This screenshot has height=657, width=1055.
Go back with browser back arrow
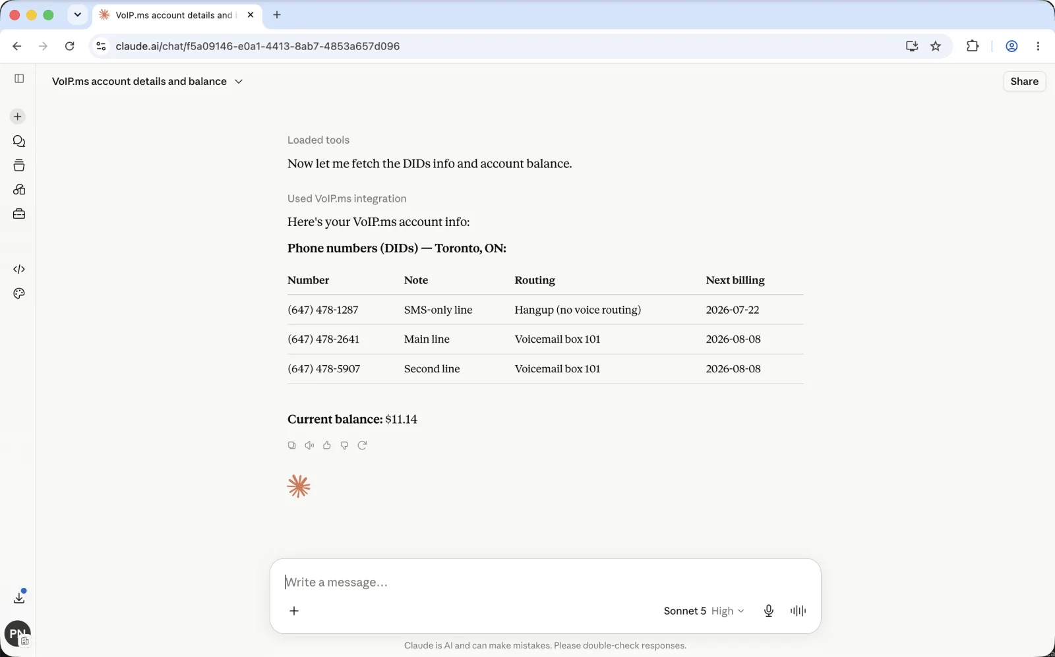point(17,46)
